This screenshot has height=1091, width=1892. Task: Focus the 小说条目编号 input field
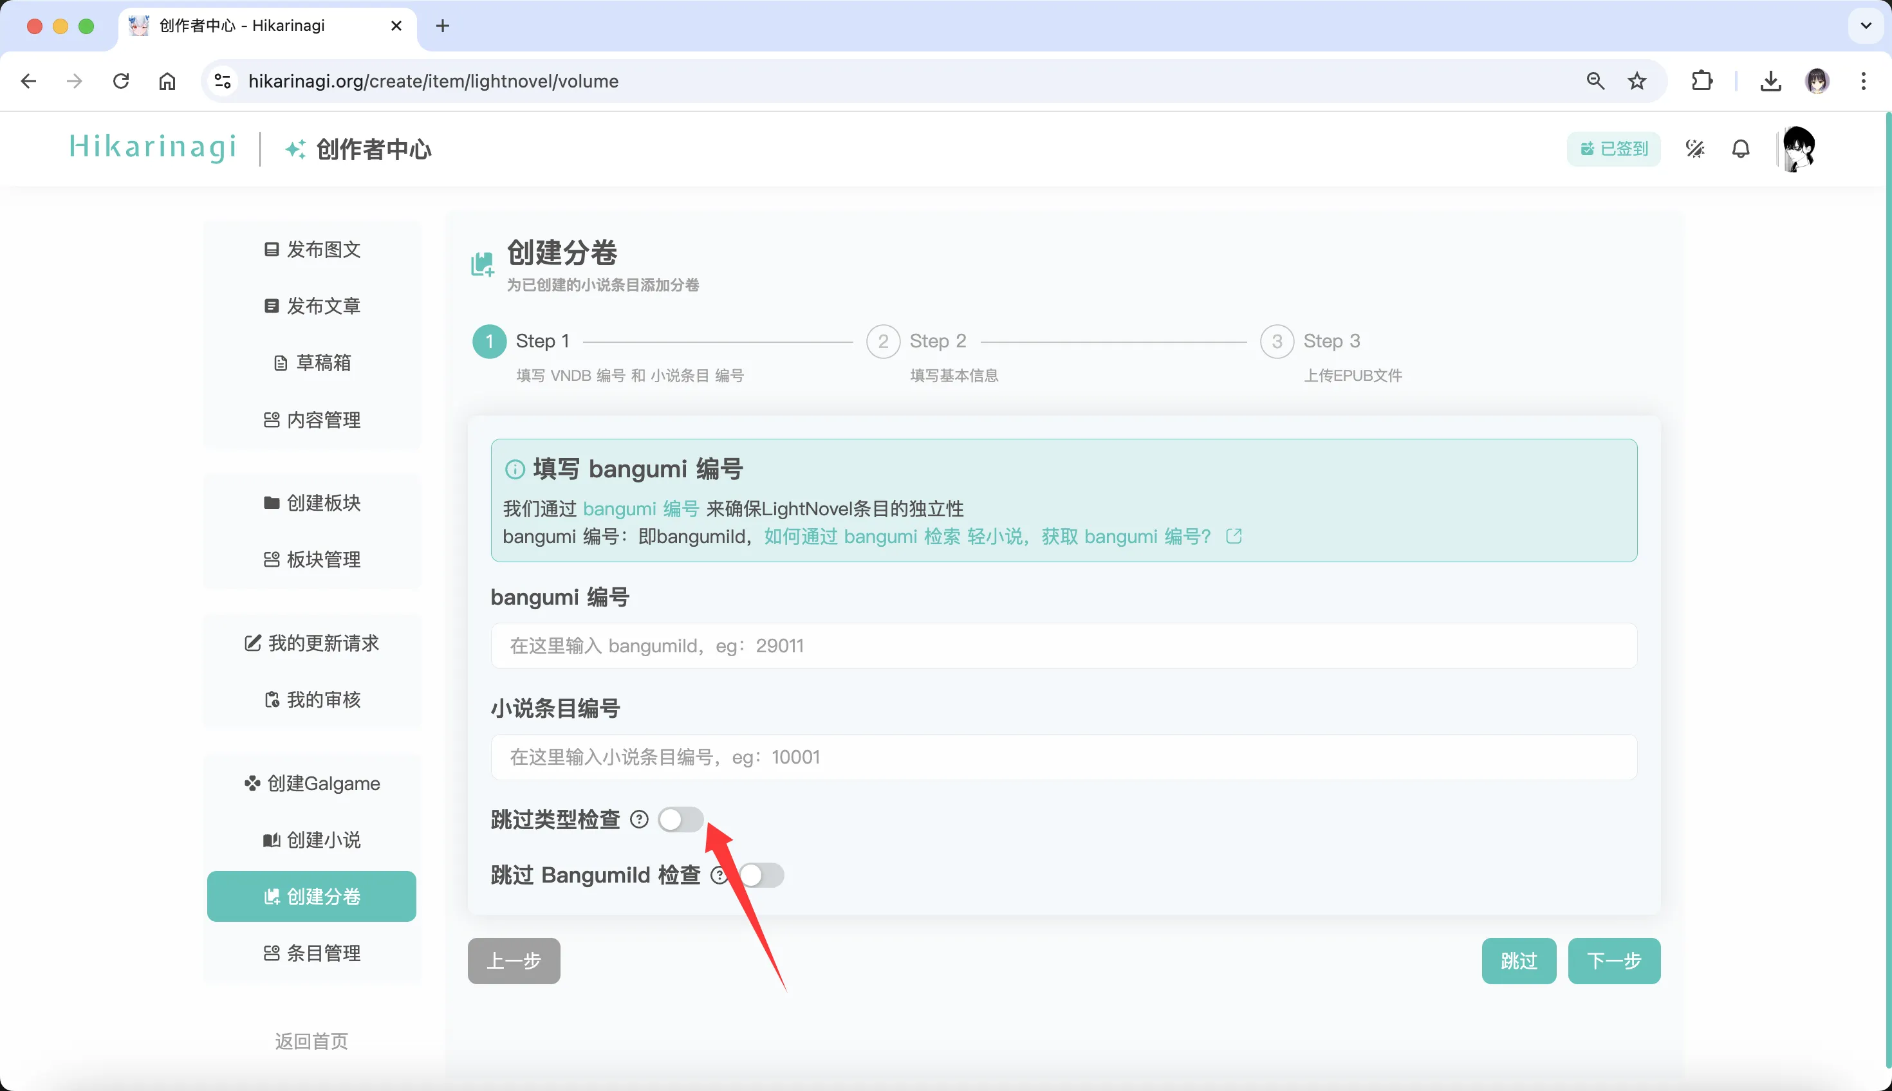coord(1064,756)
